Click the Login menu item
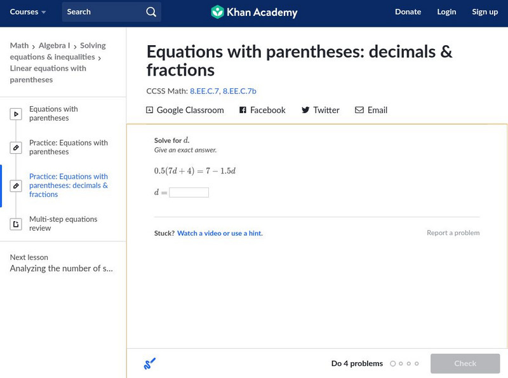508x378 pixels. [446, 12]
